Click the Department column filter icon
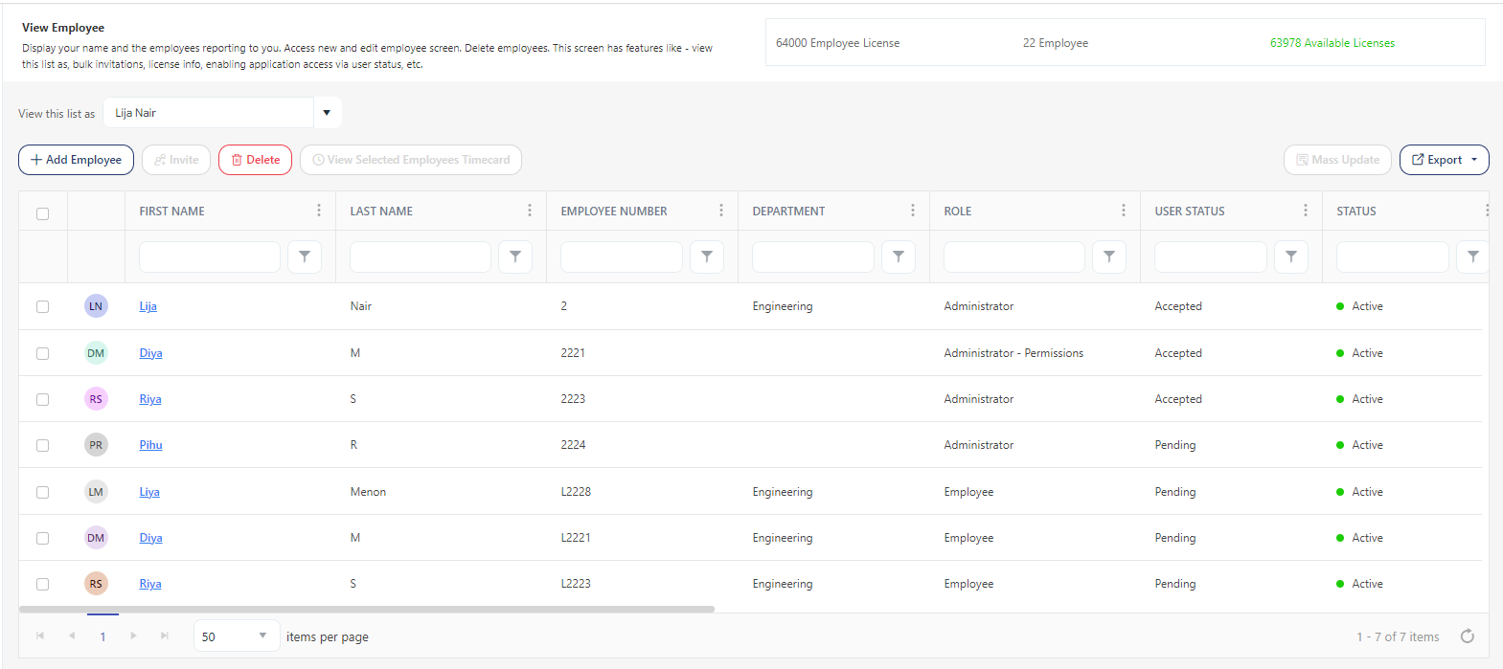The image size is (1503, 669). 898,256
